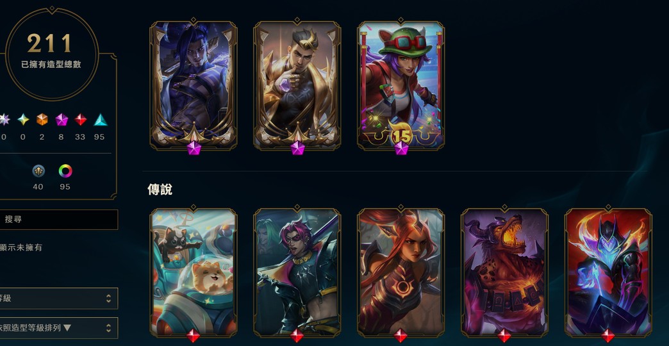Open the 依照造型等級排列 sort dropdown

click(58, 327)
